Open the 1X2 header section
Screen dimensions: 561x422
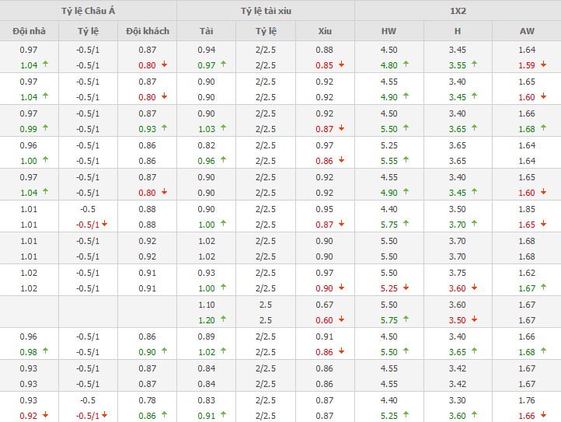[458, 11]
